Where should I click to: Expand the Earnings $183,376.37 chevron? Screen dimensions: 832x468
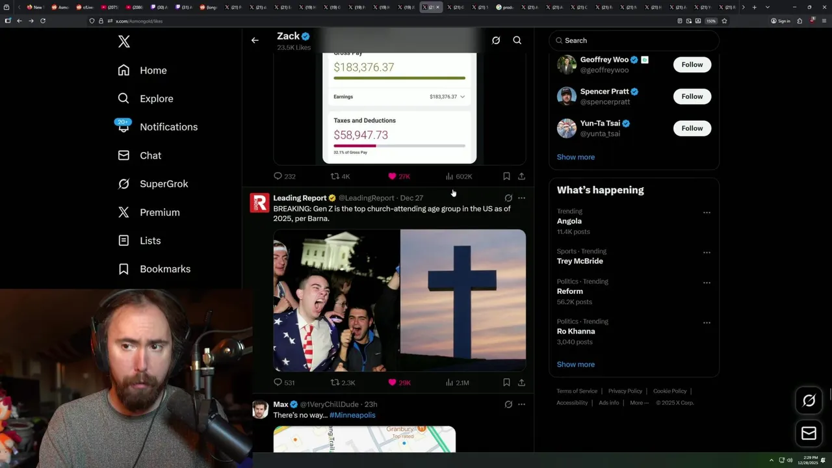click(x=463, y=97)
